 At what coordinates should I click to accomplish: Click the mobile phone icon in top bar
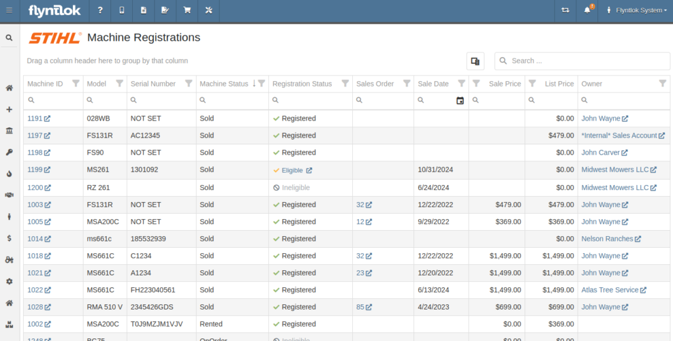pyautogui.click(x=122, y=10)
